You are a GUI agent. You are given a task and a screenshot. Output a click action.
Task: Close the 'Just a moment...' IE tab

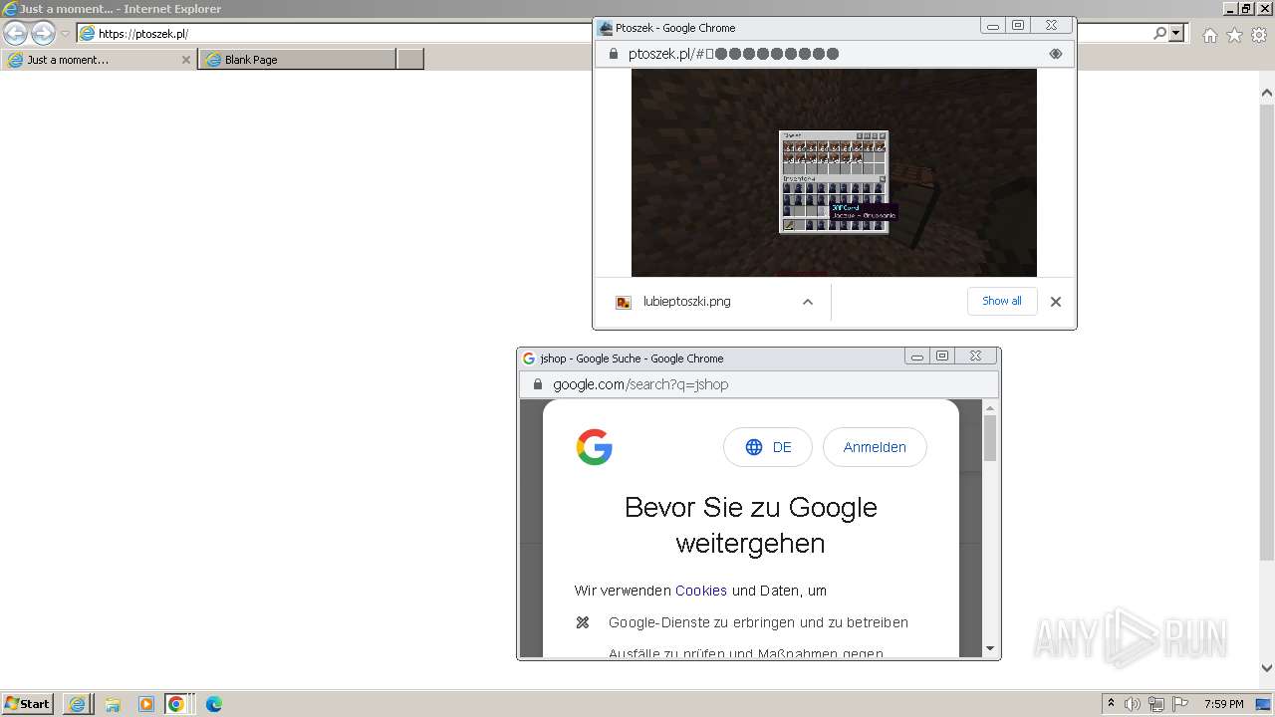(185, 60)
